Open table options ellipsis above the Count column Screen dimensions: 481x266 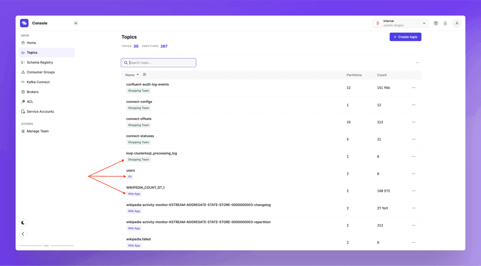coord(417,63)
